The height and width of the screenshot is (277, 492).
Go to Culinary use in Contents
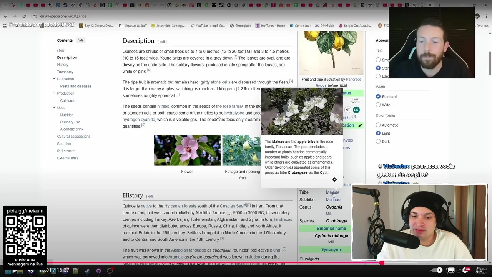click(70, 122)
